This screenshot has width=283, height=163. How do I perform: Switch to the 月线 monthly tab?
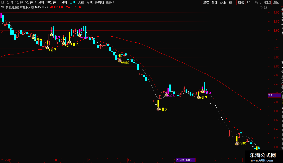tap(89, 2)
